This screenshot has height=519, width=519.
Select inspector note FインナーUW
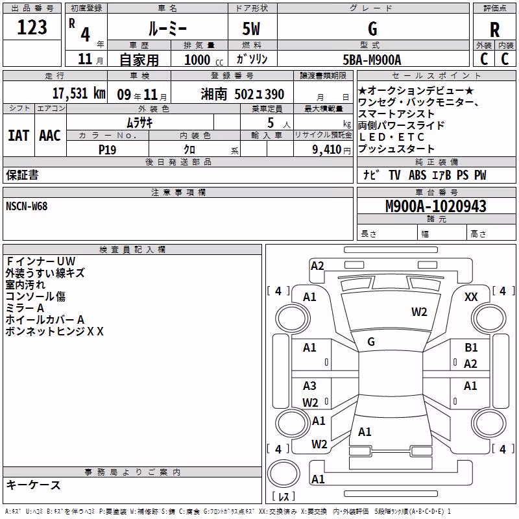pyautogui.click(x=41, y=261)
